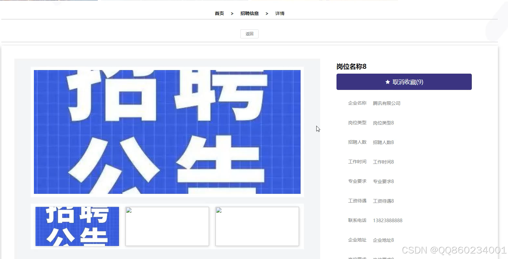
Task: Select the third blank image thumbnail
Action: pos(257,226)
